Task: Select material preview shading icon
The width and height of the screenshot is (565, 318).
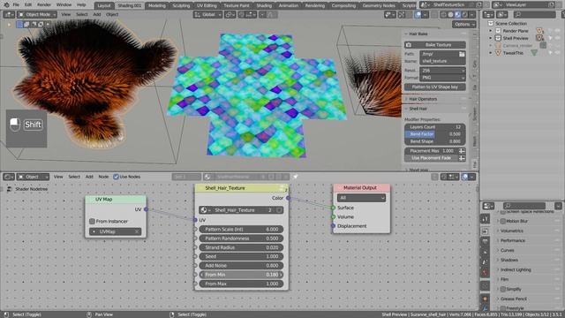Action: click(x=457, y=15)
